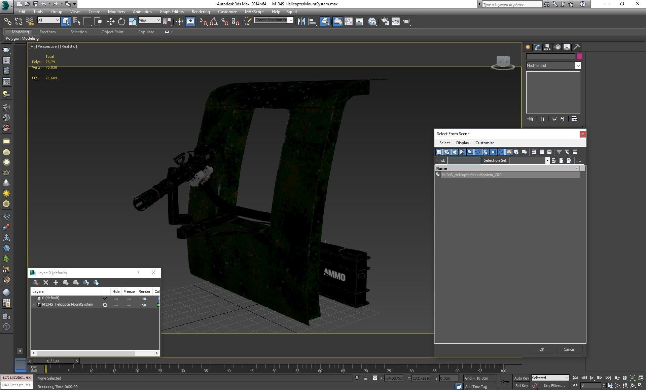646x390 pixels.
Task: Open Key Filters button
Action: click(554, 386)
